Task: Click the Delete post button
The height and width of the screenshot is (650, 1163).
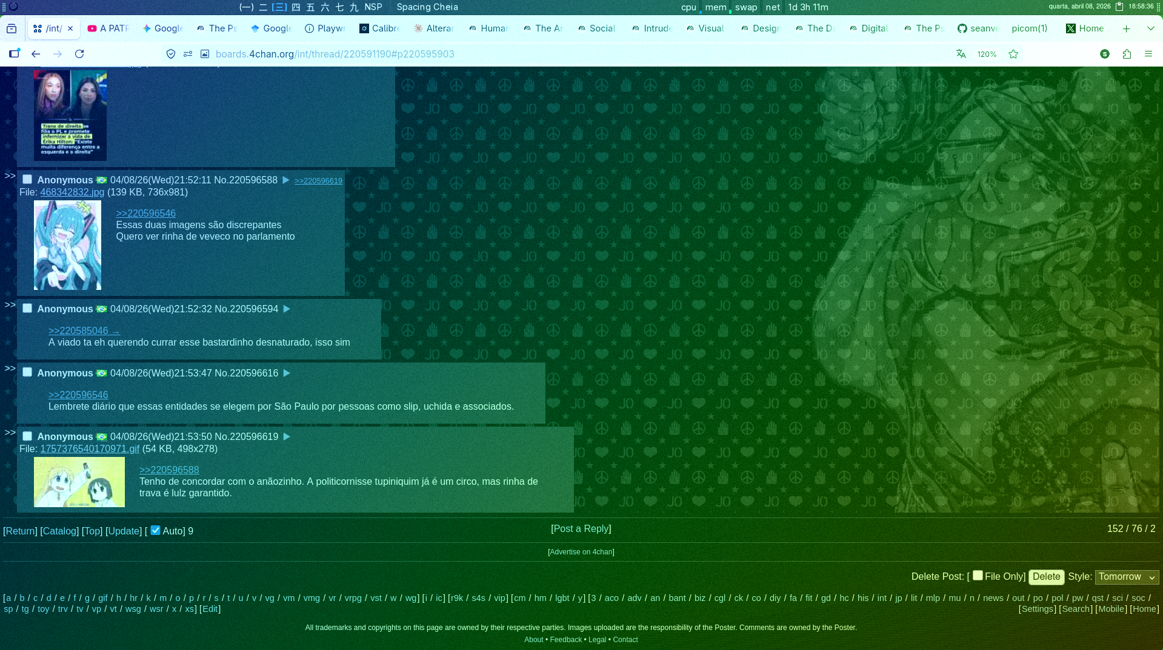Action: (1046, 577)
